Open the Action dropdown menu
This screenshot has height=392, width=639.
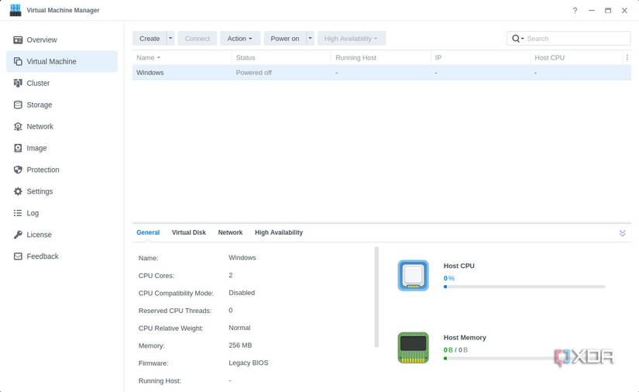click(240, 38)
